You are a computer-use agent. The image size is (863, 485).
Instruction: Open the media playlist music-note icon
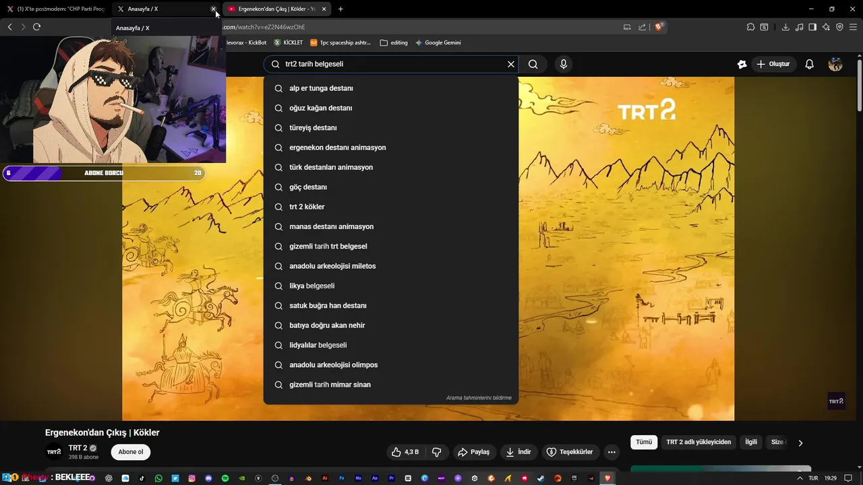pyautogui.click(x=800, y=27)
